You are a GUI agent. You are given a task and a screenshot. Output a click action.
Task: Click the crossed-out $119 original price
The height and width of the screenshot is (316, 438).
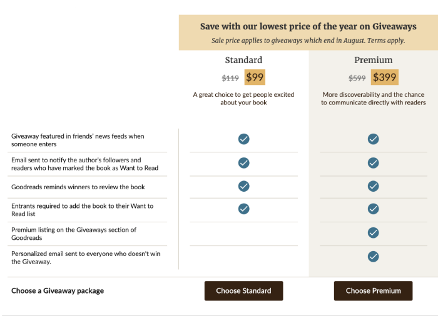[x=230, y=78]
